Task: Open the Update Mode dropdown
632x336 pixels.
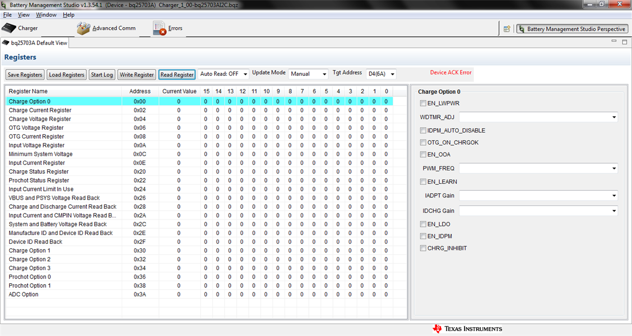Action: tap(308, 74)
